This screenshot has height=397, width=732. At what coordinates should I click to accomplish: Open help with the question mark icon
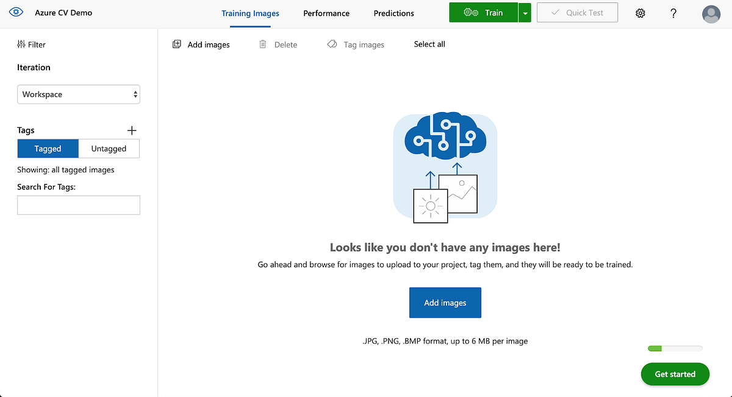click(673, 13)
